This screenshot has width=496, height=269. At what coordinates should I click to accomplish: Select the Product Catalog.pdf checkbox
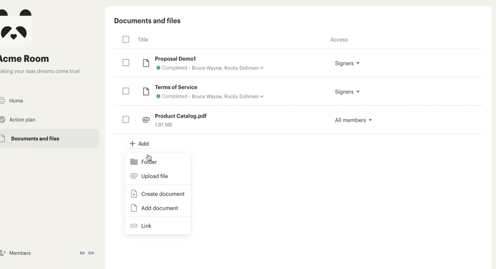[x=126, y=120]
